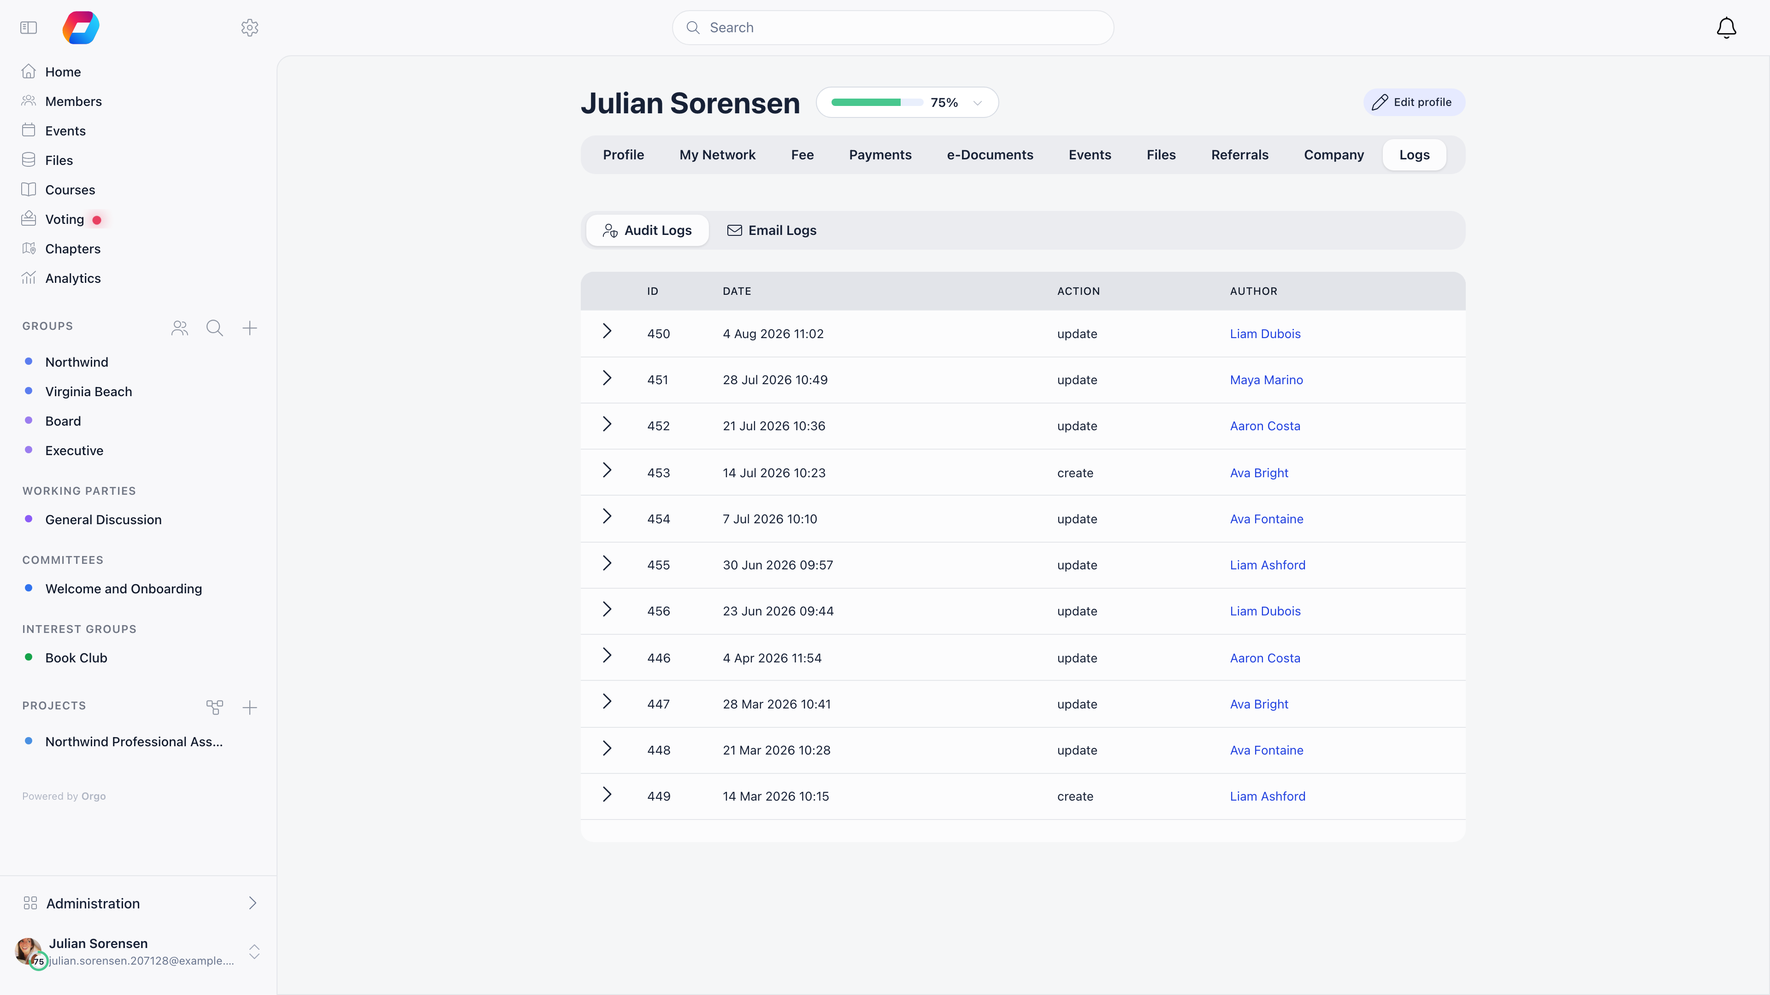This screenshot has height=995, width=1770.
Task: Expand log row 446
Action: point(607,655)
